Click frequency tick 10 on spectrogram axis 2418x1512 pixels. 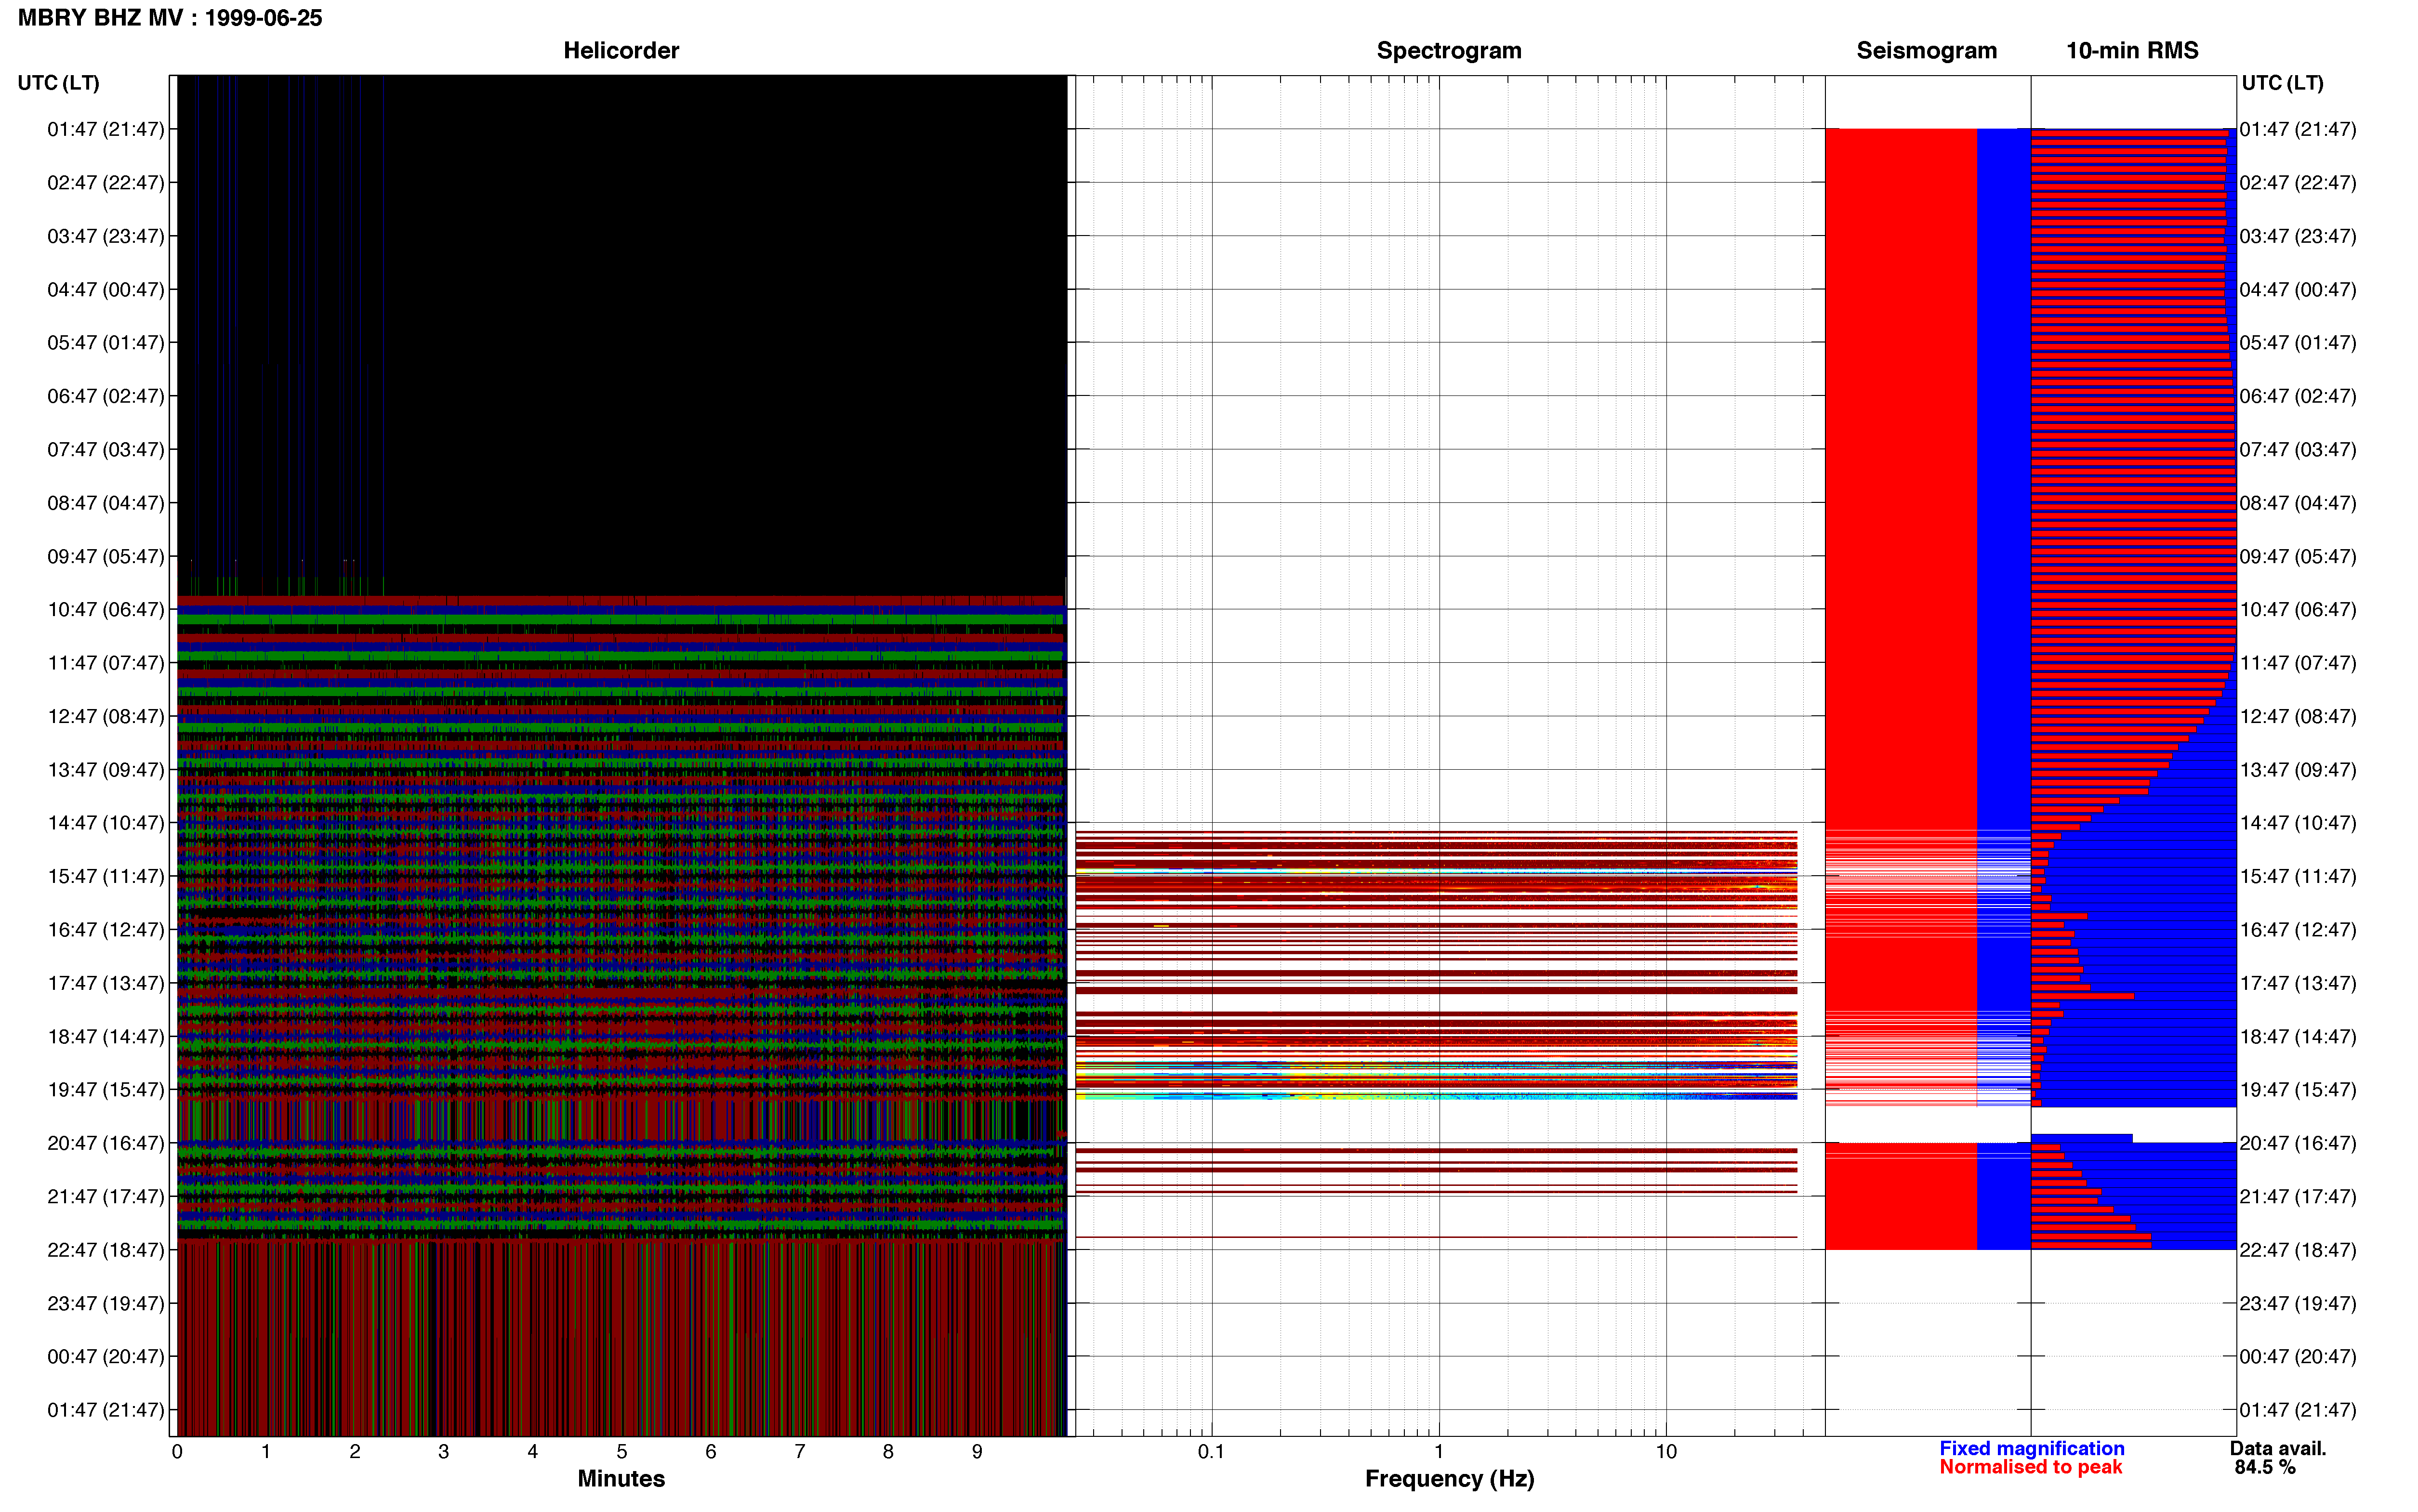pyautogui.click(x=1666, y=1451)
